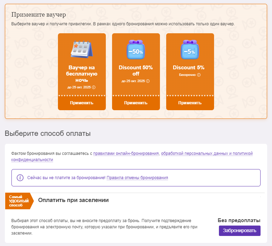Open info icon next to Бессрочно
This screenshot has height=246, width=272.
tap(199, 75)
